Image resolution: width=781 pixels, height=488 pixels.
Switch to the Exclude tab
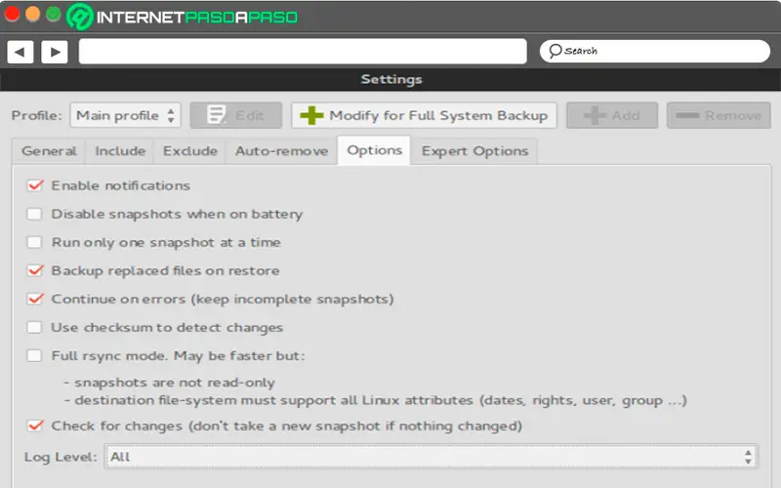(190, 151)
